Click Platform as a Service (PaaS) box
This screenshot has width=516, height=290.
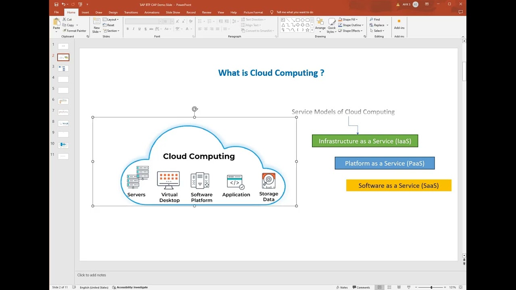385,163
